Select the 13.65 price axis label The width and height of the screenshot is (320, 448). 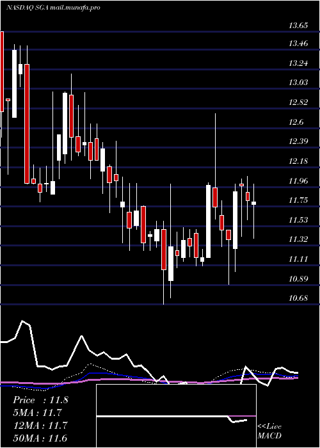tap(298, 26)
